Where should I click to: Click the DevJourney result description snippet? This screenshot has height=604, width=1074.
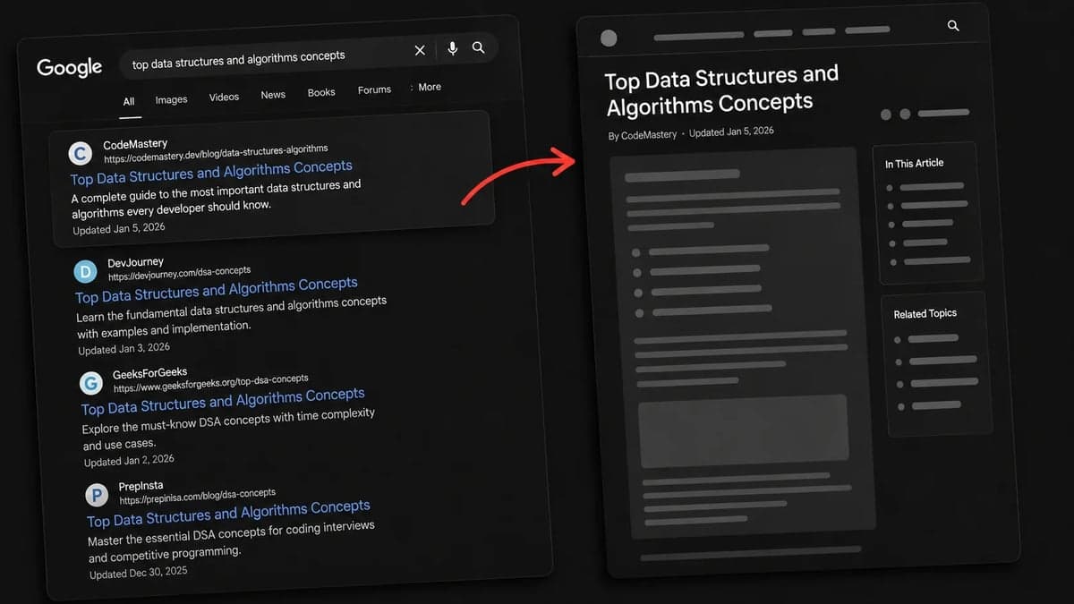pos(232,315)
